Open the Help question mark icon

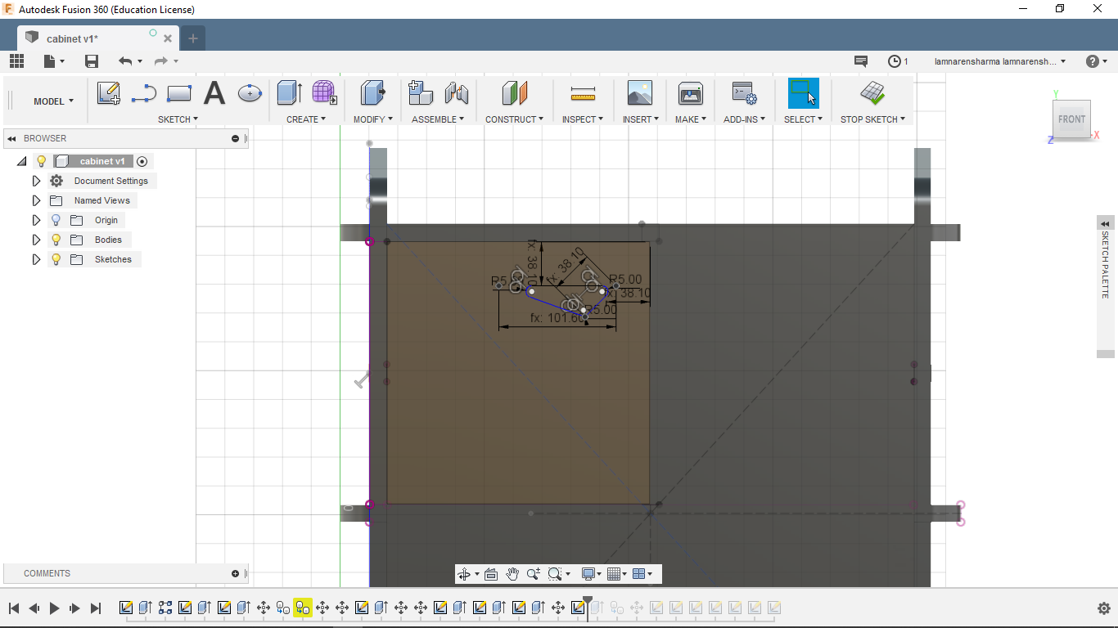[1092, 61]
